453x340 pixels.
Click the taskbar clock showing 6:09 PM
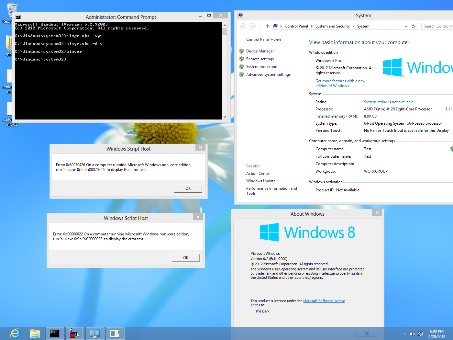coord(437,334)
